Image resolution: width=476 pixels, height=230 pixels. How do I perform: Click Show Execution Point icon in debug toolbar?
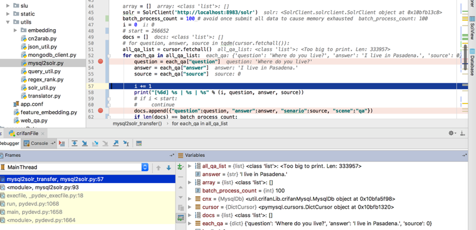click(62, 143)
